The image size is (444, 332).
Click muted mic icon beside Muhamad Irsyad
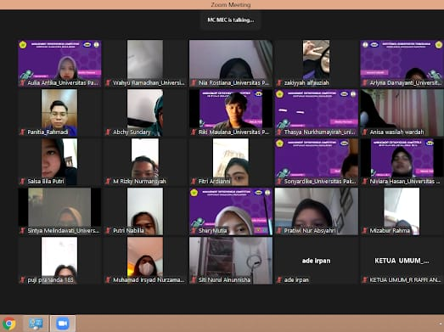108,280
